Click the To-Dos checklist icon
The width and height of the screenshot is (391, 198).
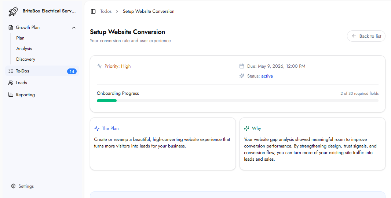(11, 71)
